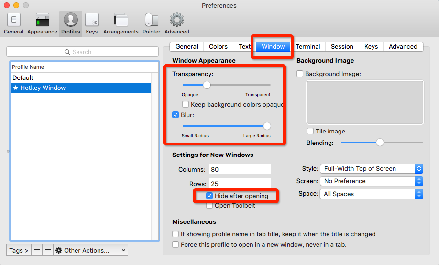Open the Appearance preferences pane

click(x=42, y=23)
